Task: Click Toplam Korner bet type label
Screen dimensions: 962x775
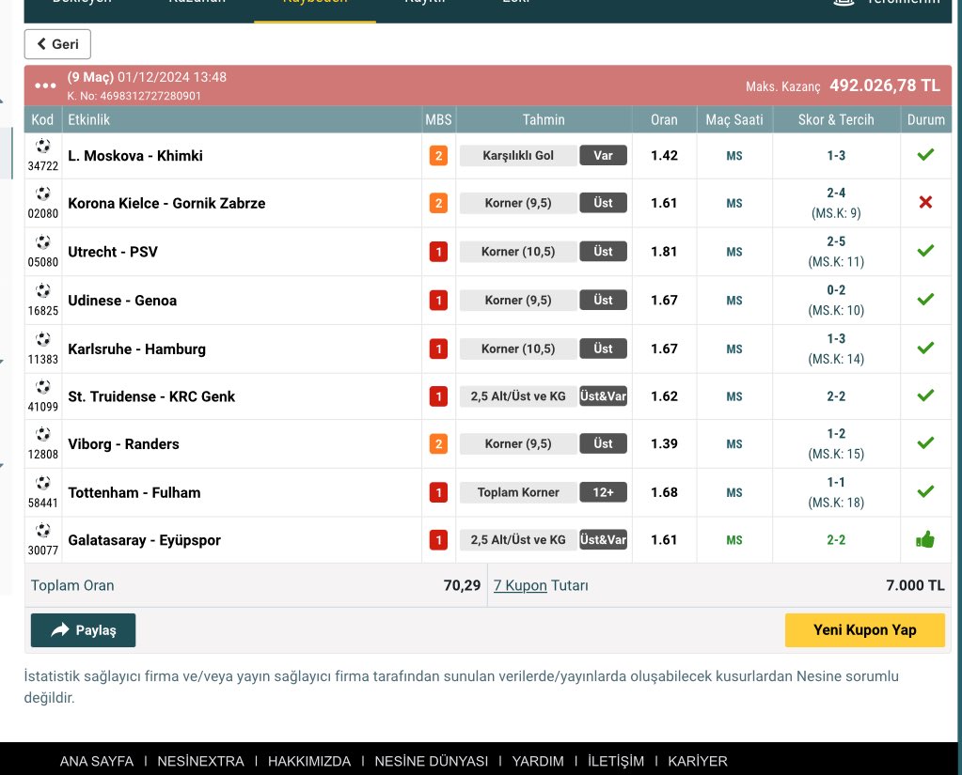Action: (518, 492)
